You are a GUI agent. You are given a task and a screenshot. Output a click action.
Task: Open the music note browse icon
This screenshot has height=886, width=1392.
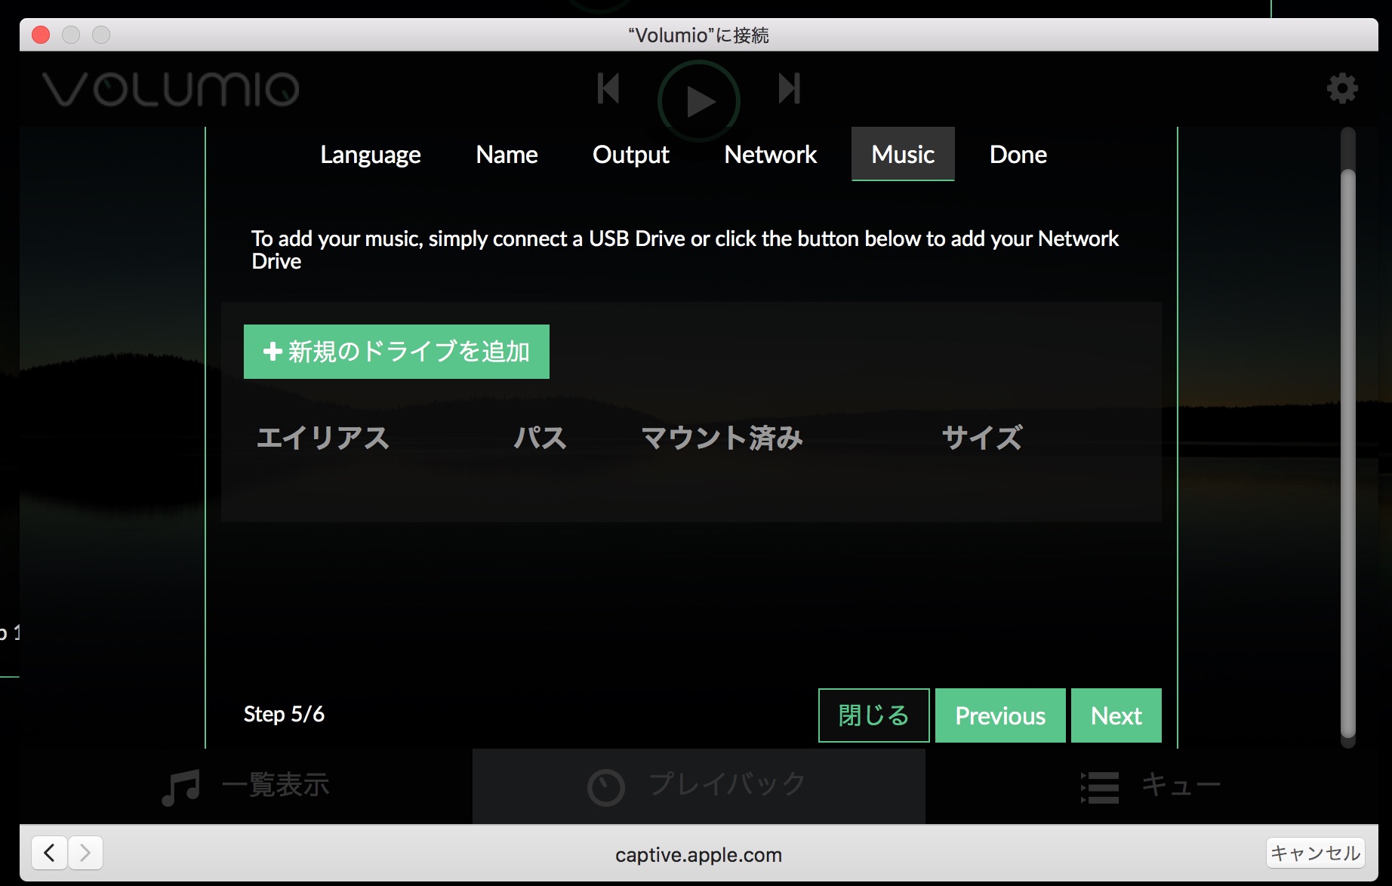(181, 787)
